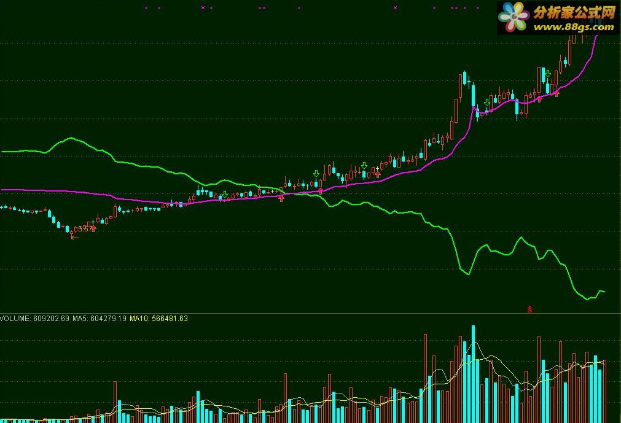Click the red $ marker below the chart
The height and width of the screenshot is (423, 621).
(530, 309)
